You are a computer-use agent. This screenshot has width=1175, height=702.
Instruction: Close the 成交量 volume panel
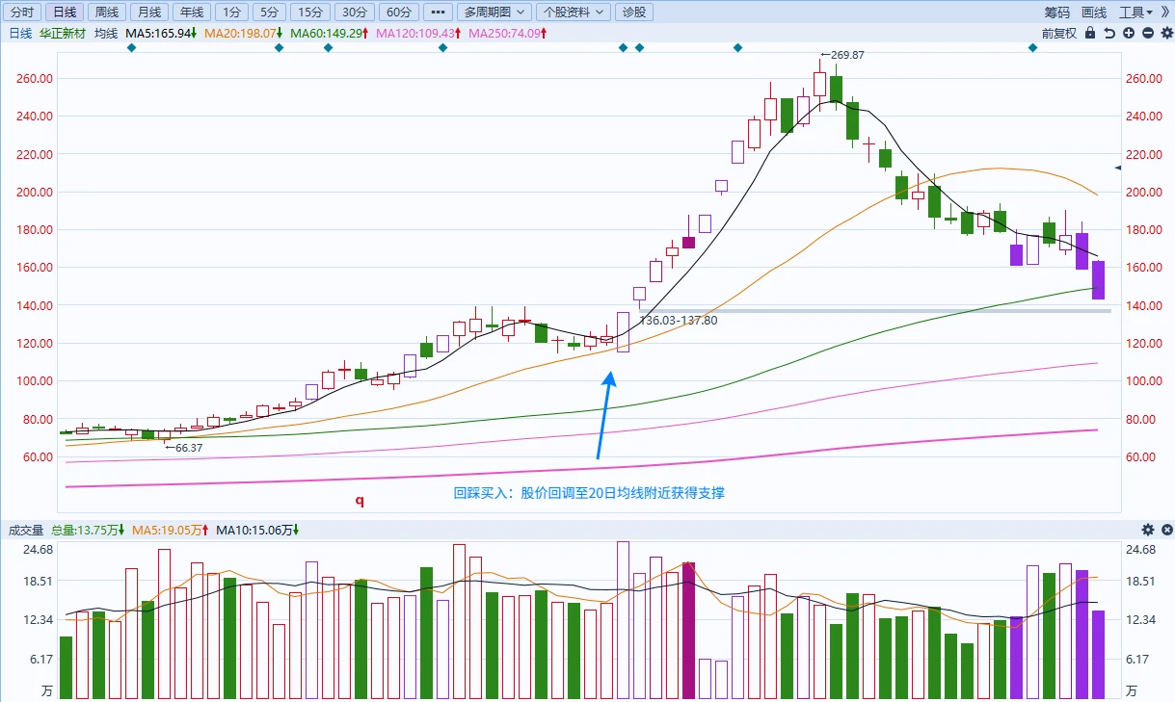click(1166, 530)
